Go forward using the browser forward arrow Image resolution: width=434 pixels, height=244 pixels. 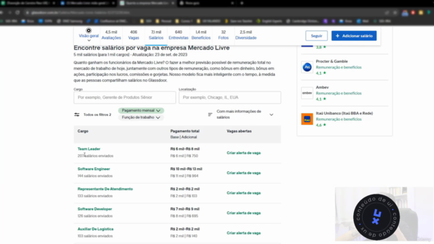(x=9, y=12)
